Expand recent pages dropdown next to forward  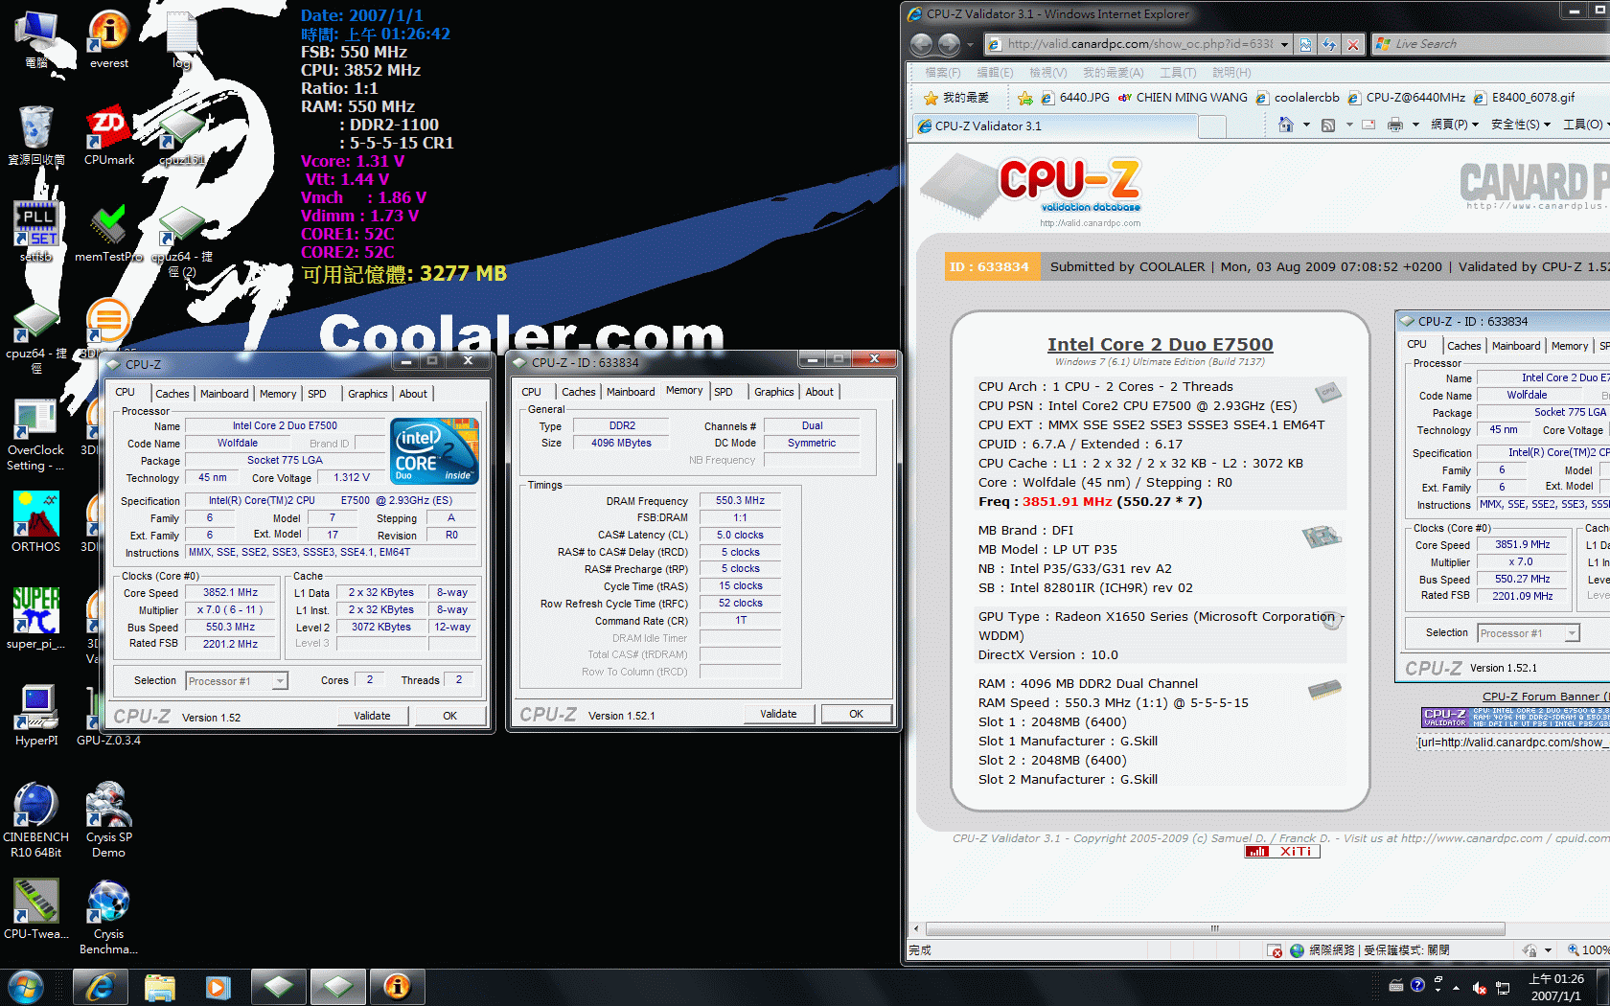pos(970,44)
